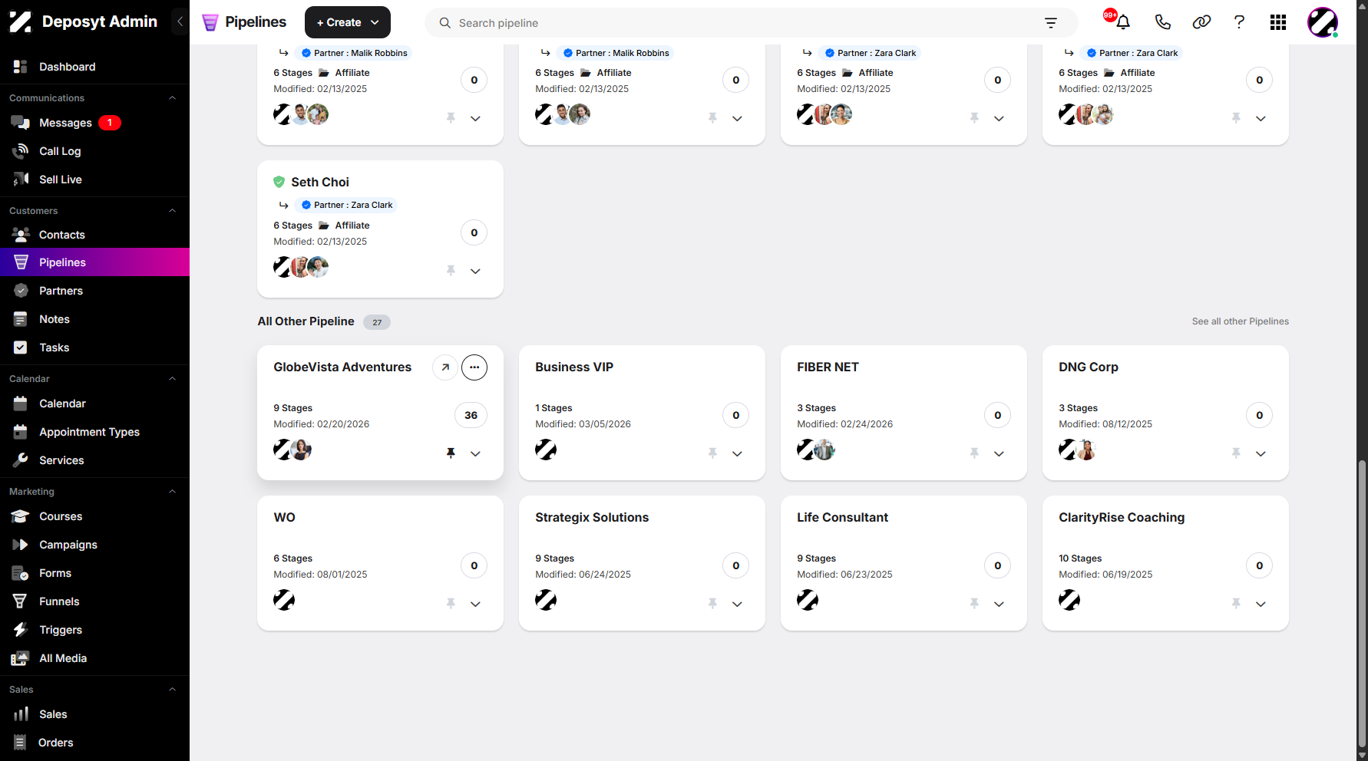Expand the Seth Choi card details
Image resolution: width=1368 pixels, height=761 pixels.
(x=475, y=271)
